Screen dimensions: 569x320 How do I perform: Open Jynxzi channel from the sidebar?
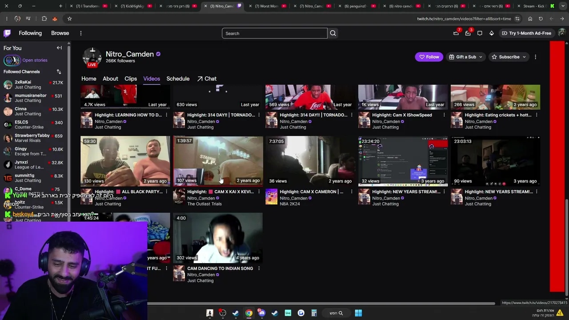pyautogui.click(x=33, y=165)
